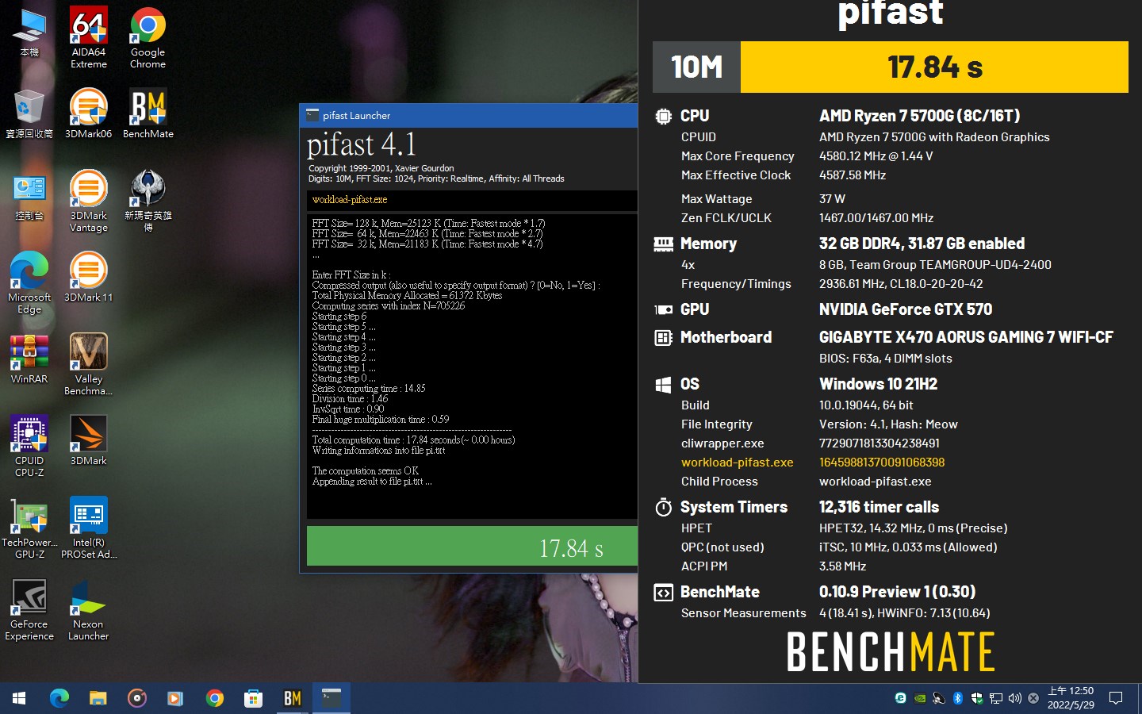The width and height of the screenshot is (1142, 714).
Task: Launch the 3DMark 11 desktop shortcut
Action: pyautogui.click(x=89, y=277)
